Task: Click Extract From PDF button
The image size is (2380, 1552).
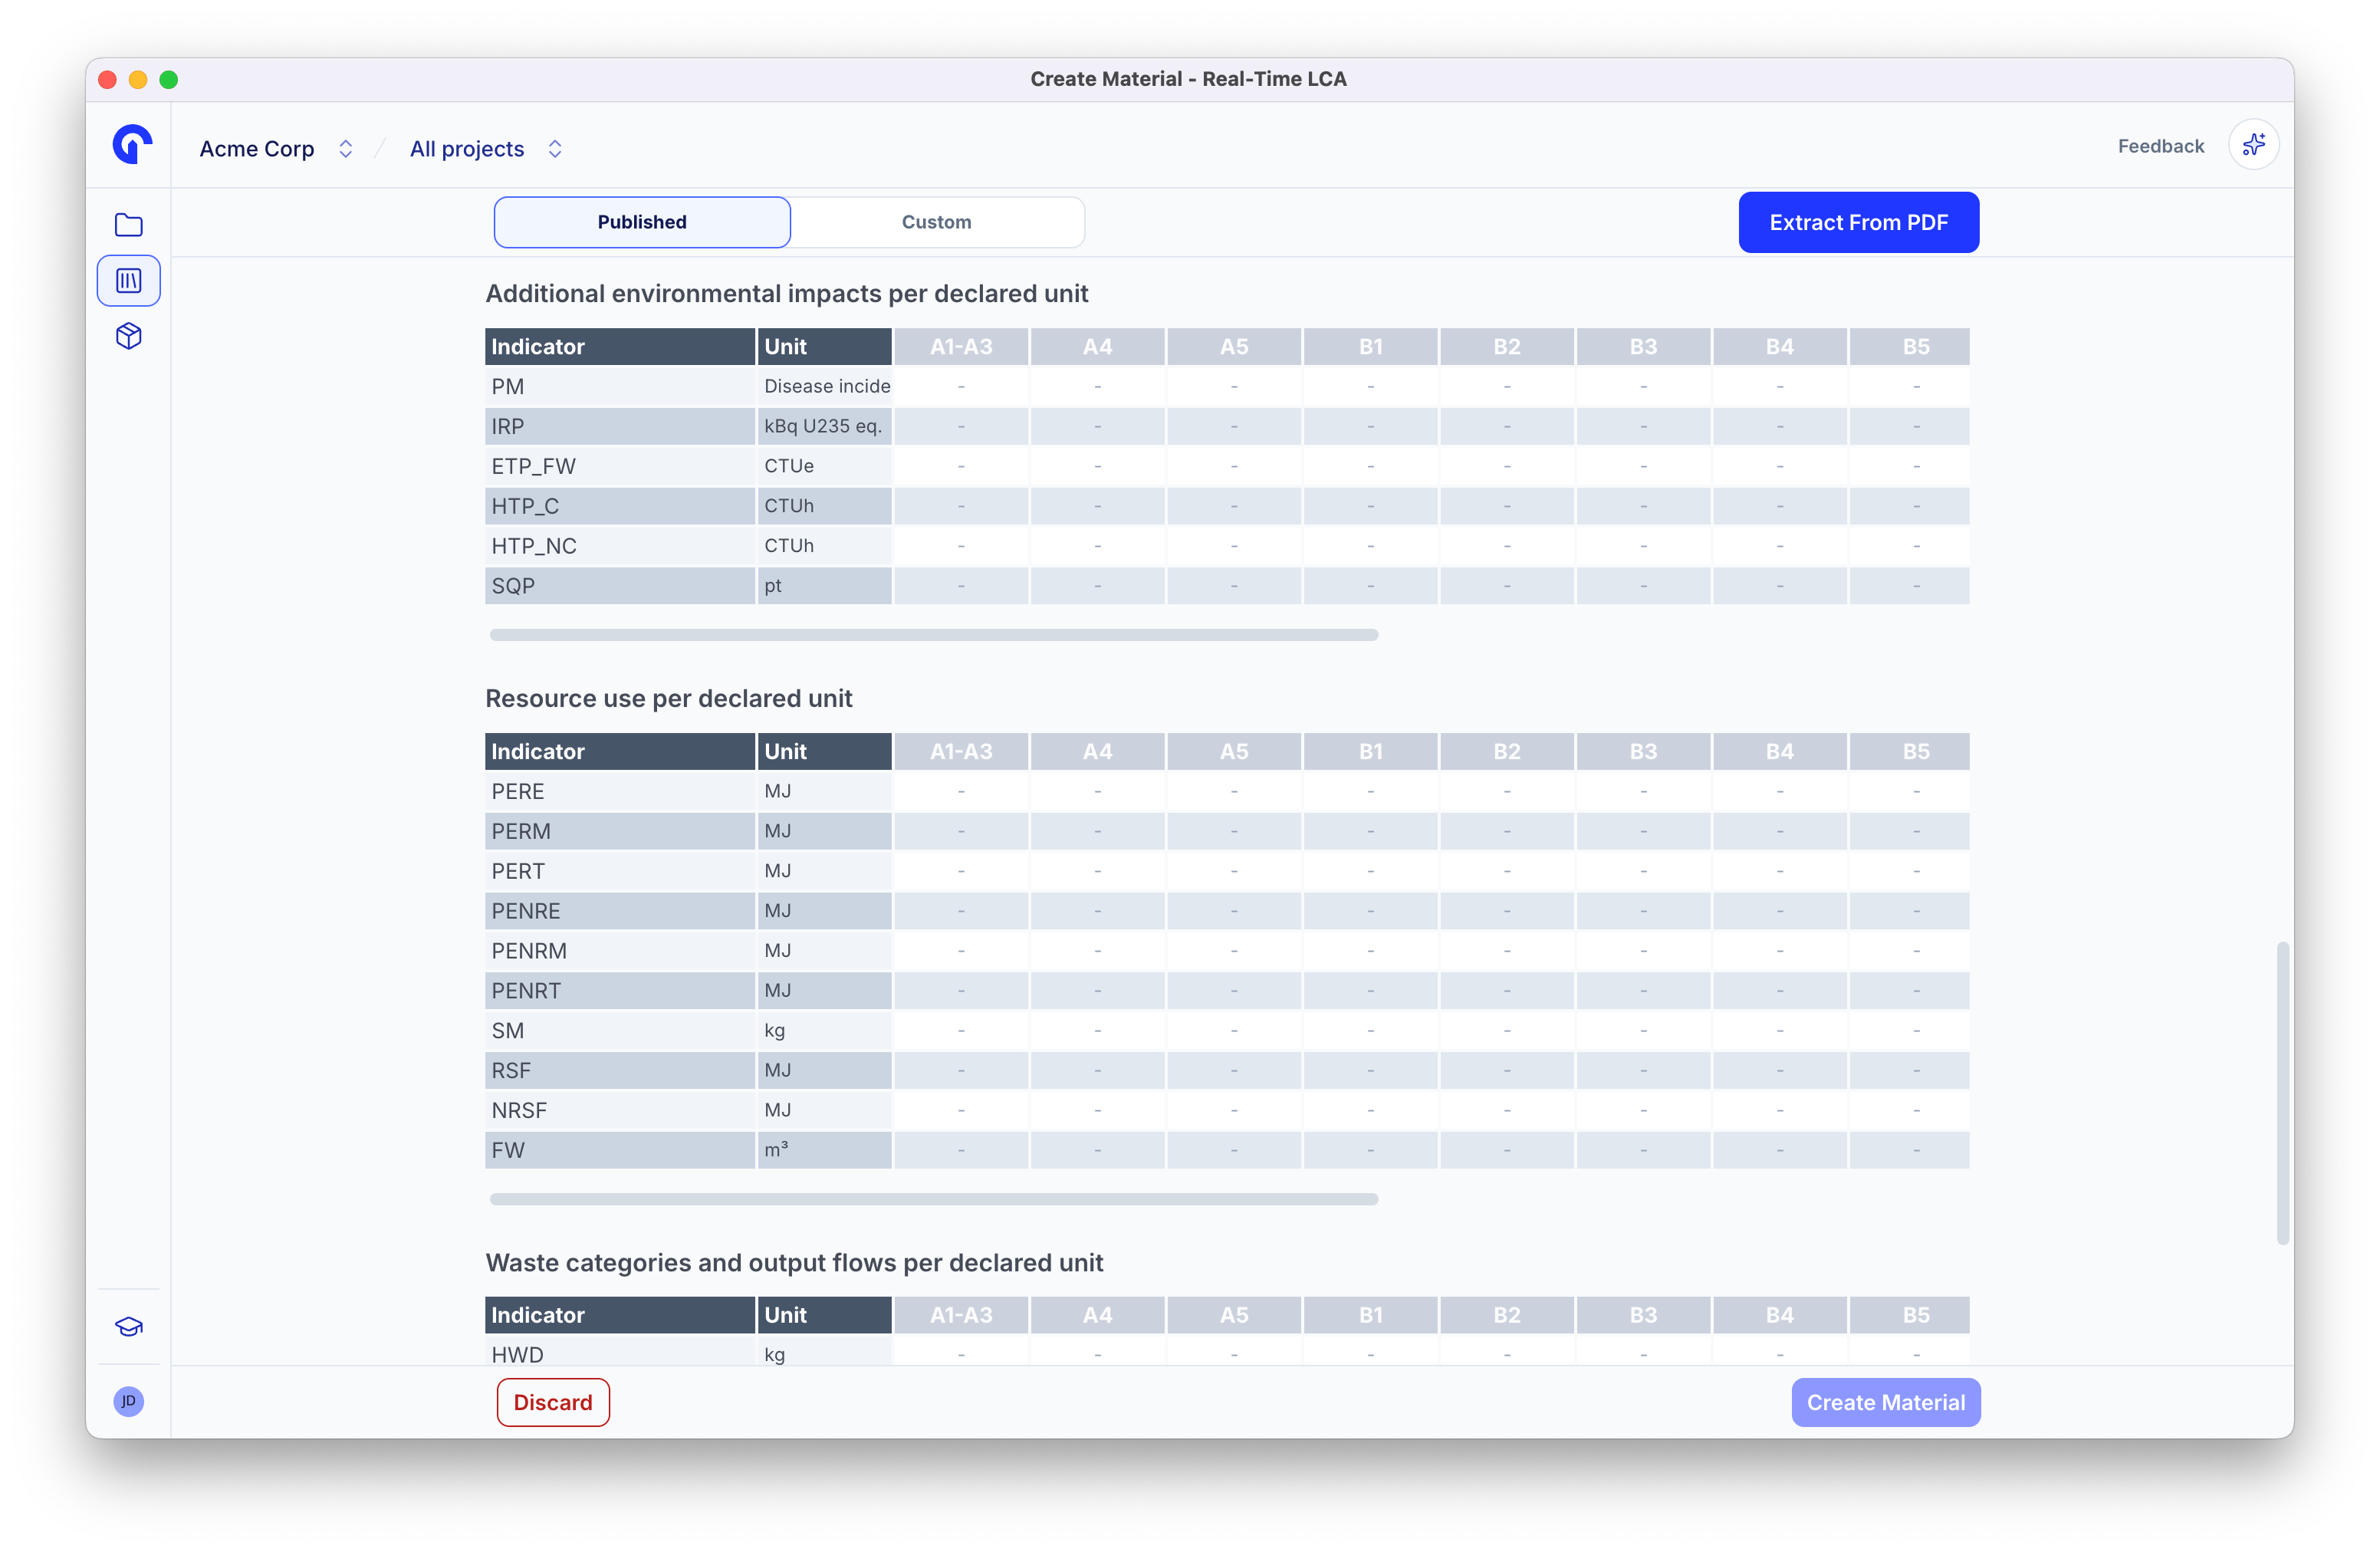Action: 1858,222
